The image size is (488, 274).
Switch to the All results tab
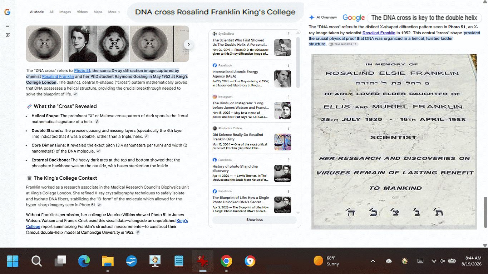point(51,12)
